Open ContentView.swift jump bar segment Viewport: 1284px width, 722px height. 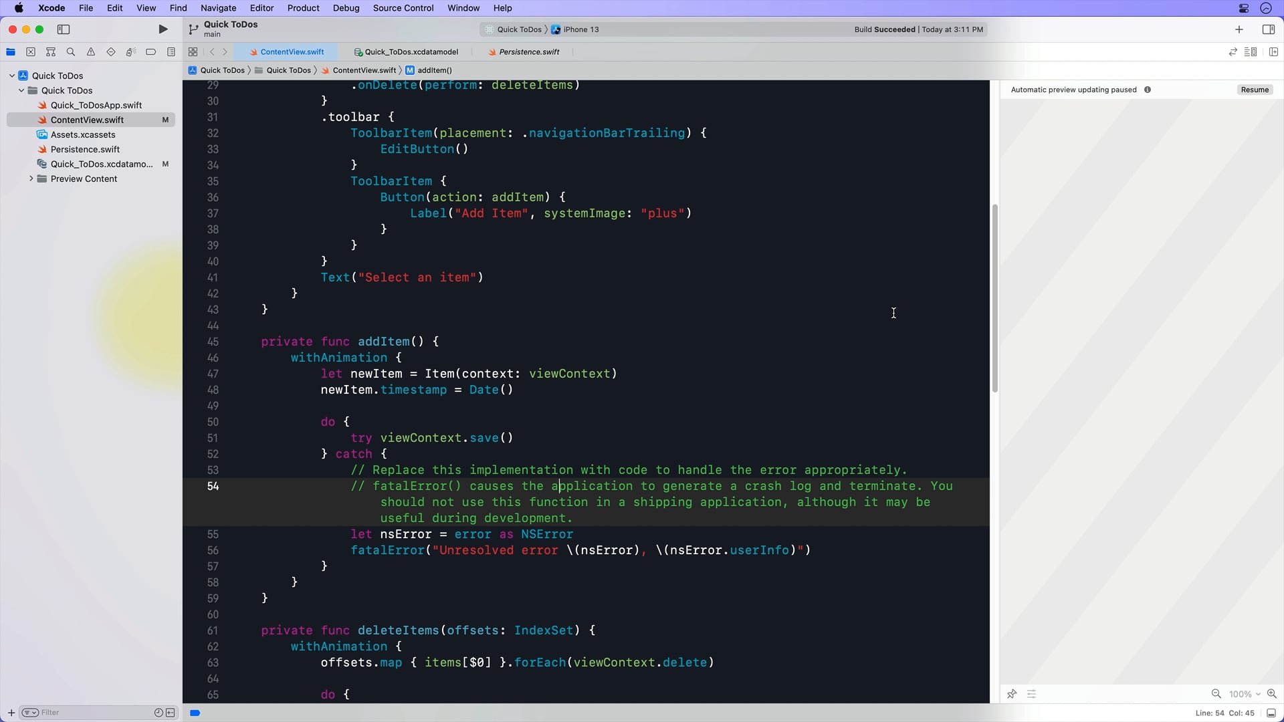pos(359,70)
